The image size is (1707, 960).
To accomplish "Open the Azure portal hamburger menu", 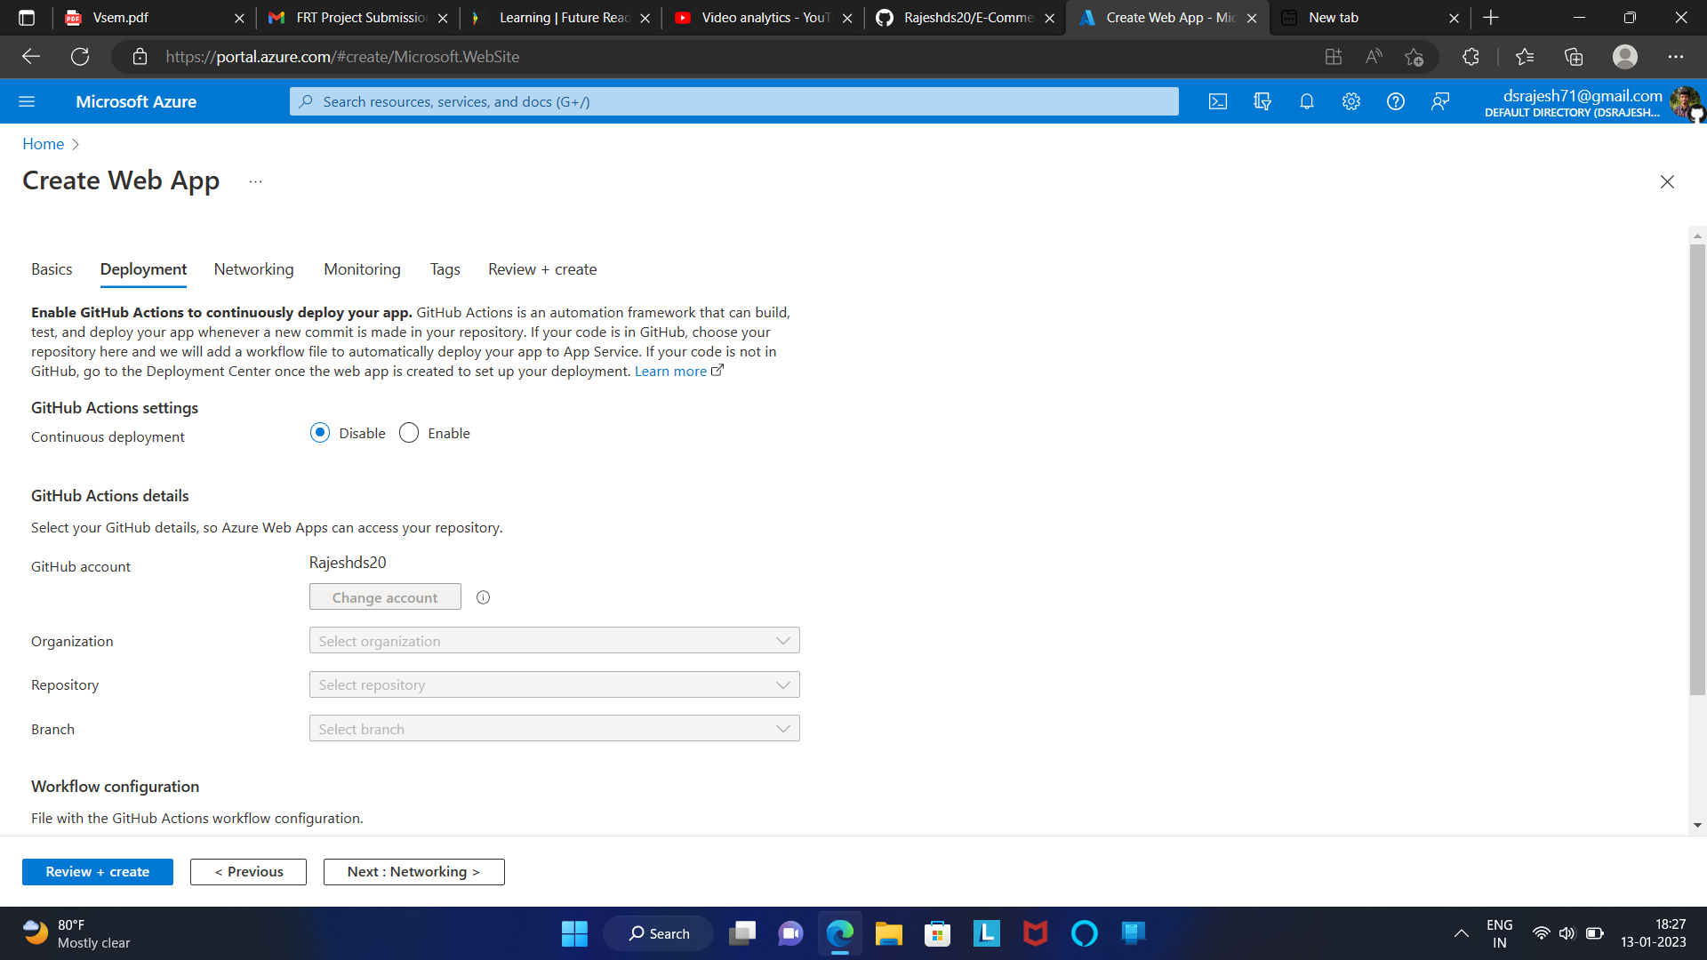I will tap(27, 101).
